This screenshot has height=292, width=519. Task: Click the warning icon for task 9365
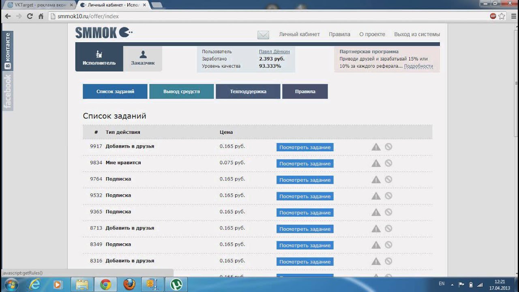click(x=376, y=212)
